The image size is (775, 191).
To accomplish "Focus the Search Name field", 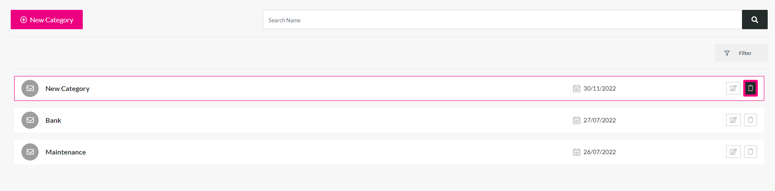I will [x=502, y=20].
